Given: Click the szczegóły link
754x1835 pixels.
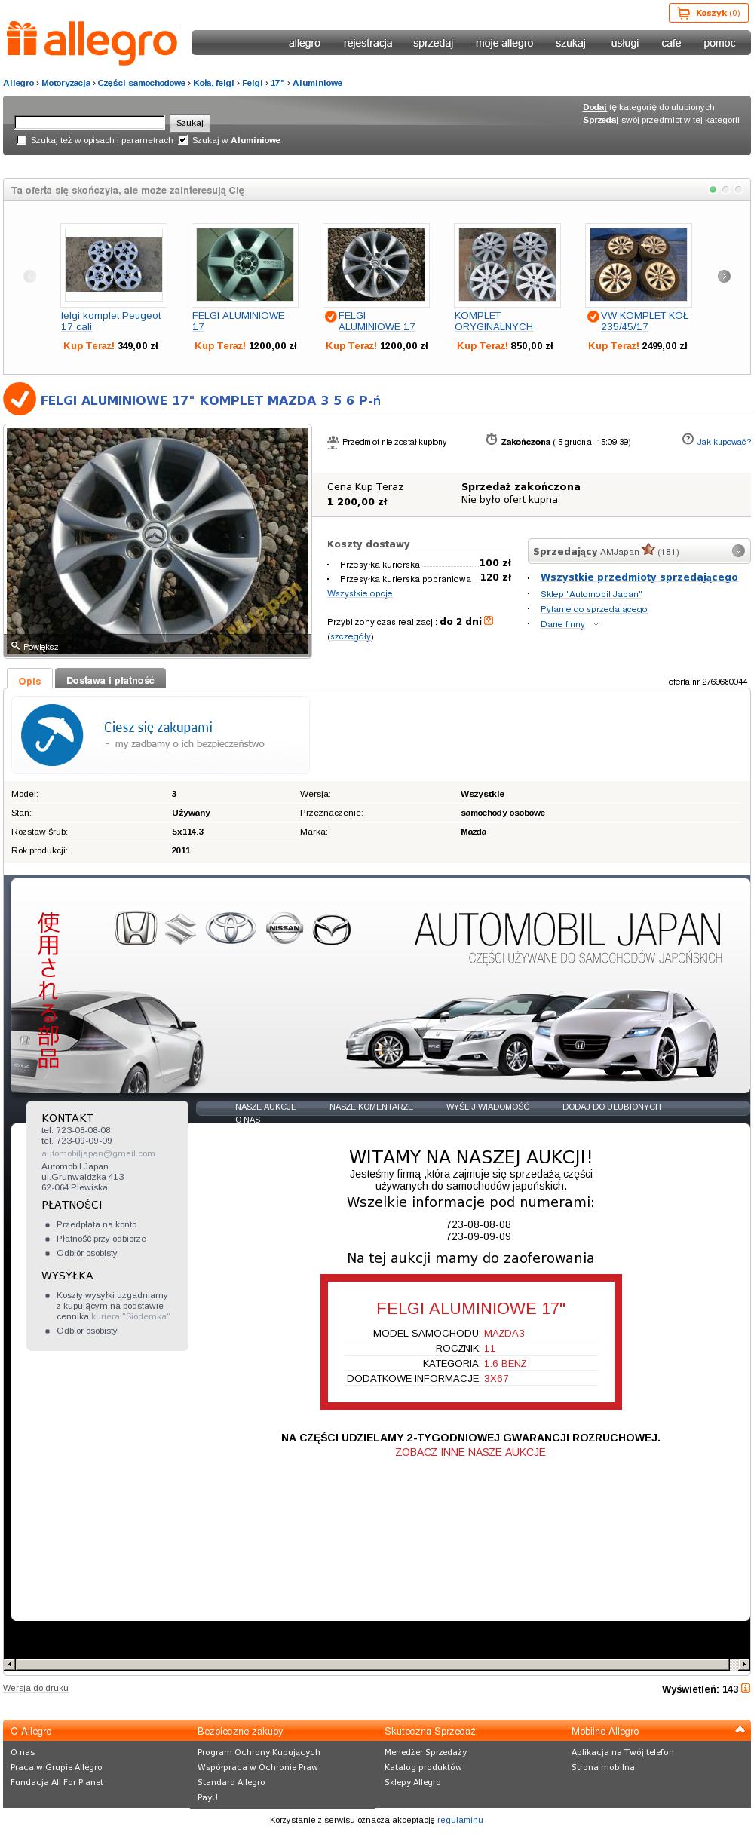Looking at the screenshot, I should [351, 636].
